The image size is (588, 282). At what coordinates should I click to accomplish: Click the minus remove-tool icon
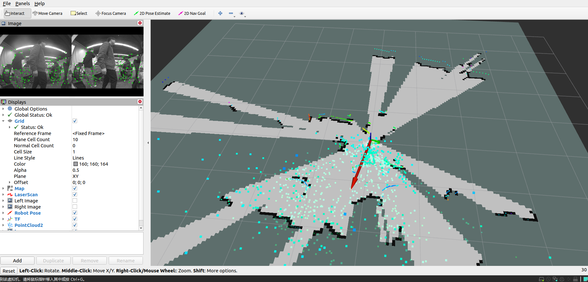[x=231, y=13]
